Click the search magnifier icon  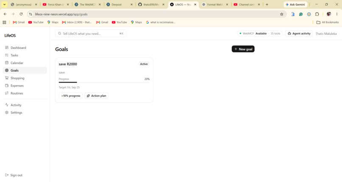click(x=59, y=34)
